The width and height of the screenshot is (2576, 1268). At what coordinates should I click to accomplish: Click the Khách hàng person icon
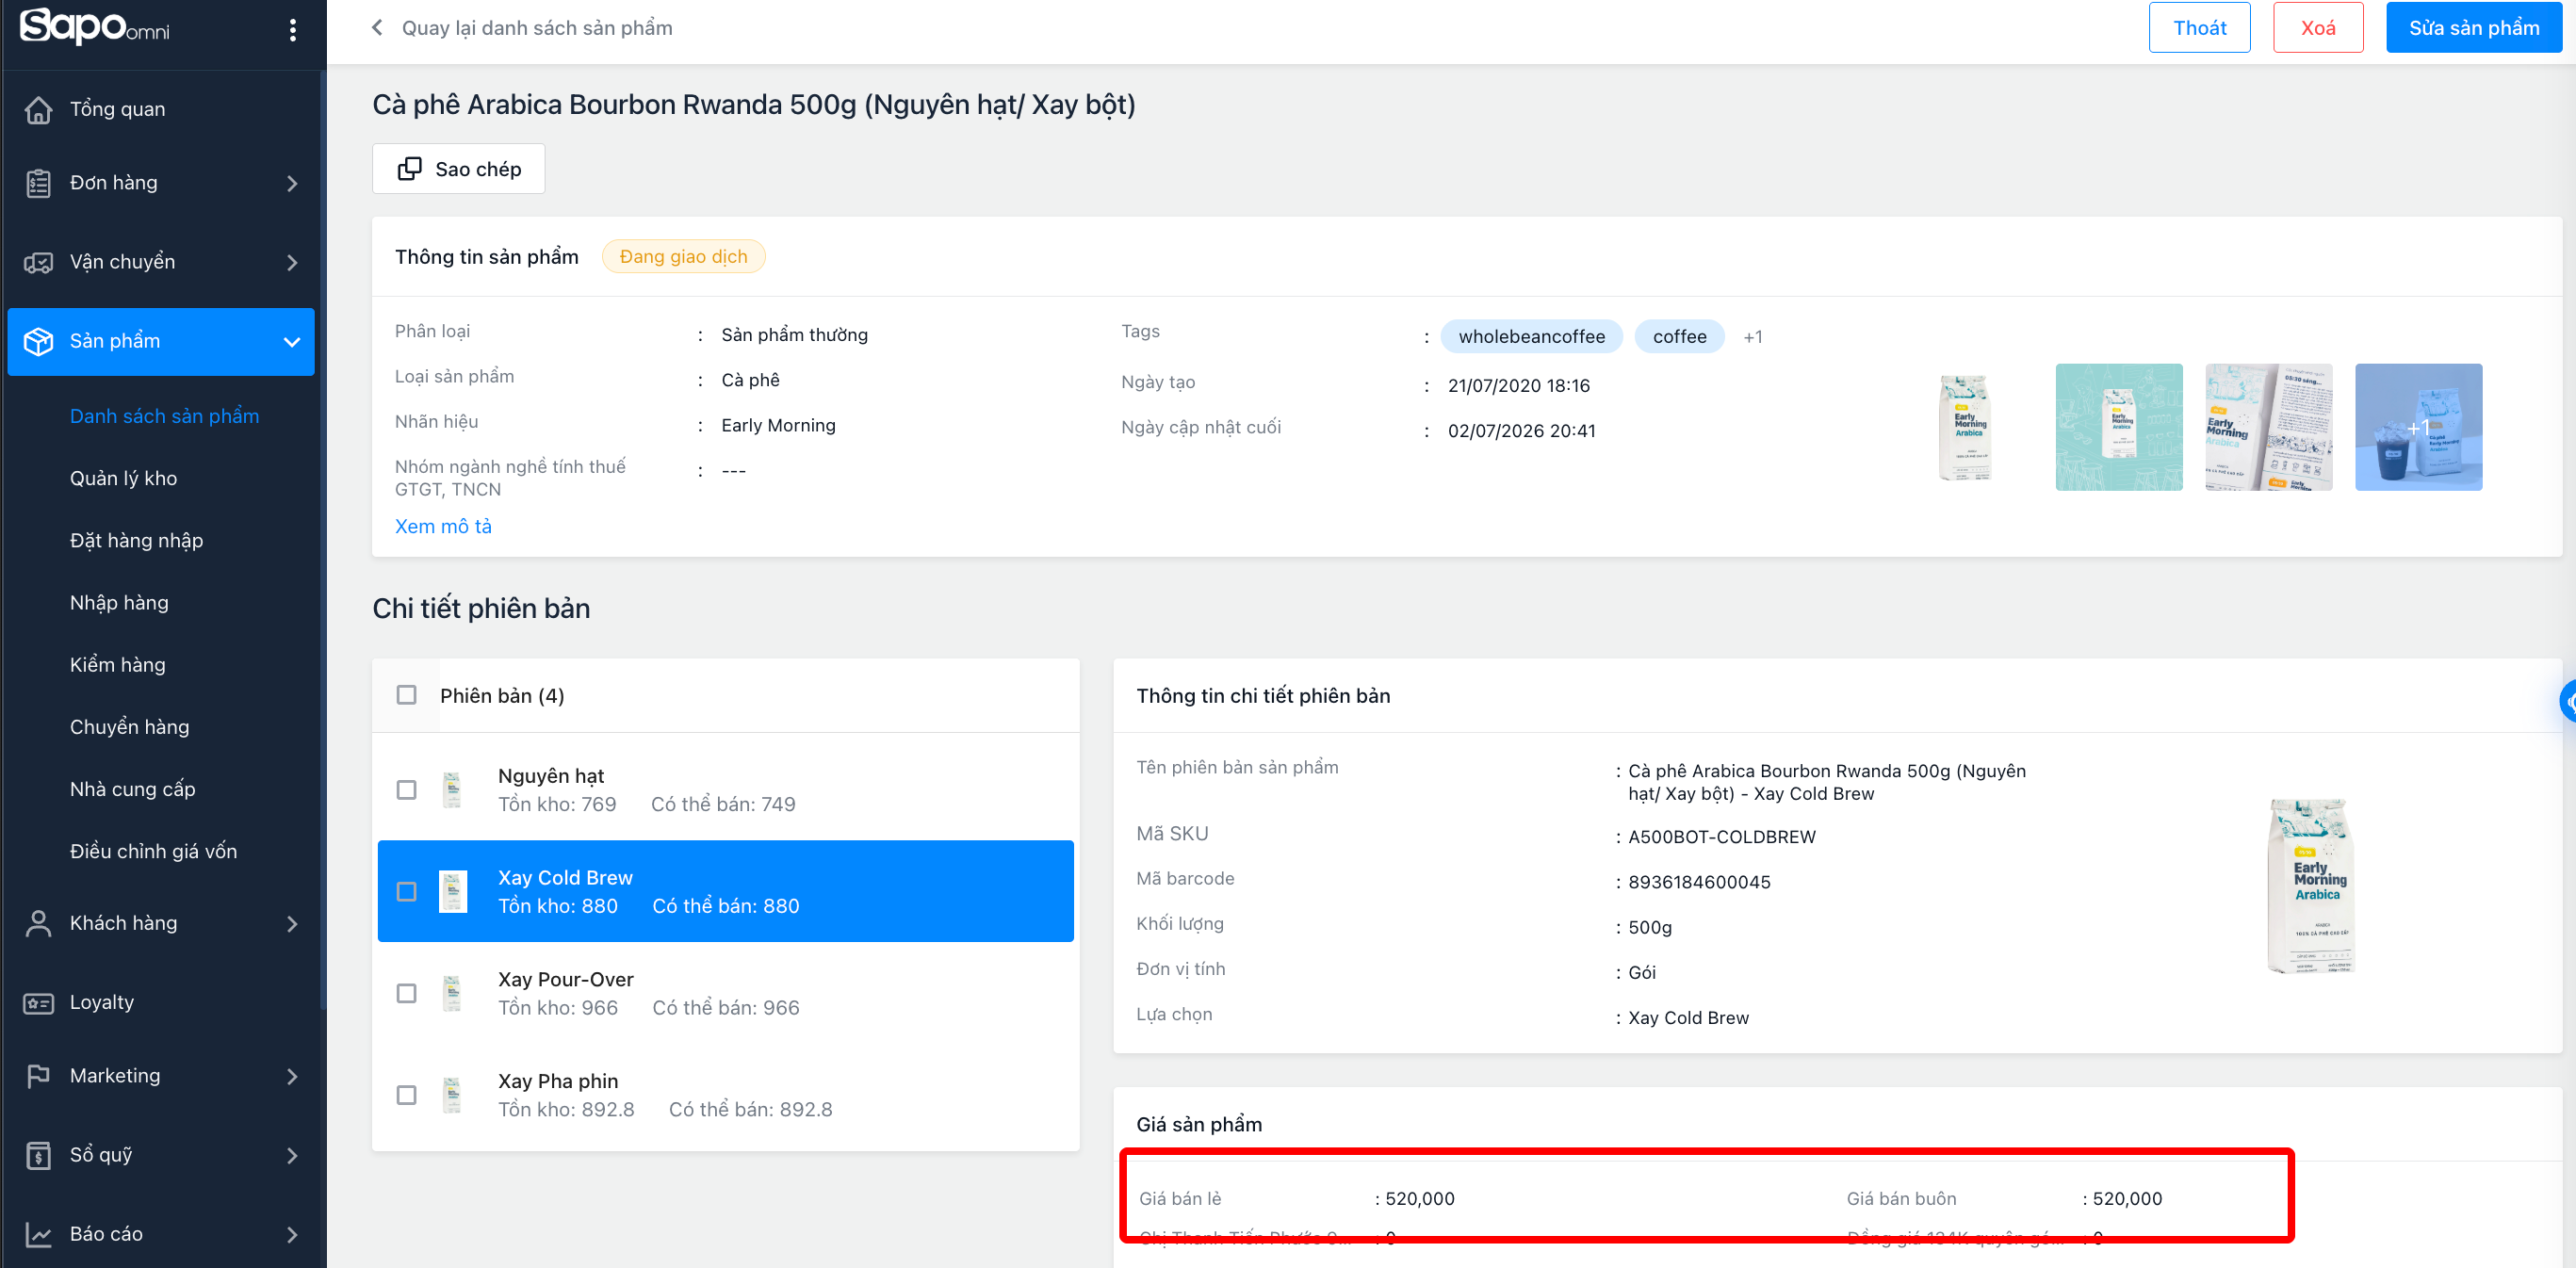tap(38, 923)
